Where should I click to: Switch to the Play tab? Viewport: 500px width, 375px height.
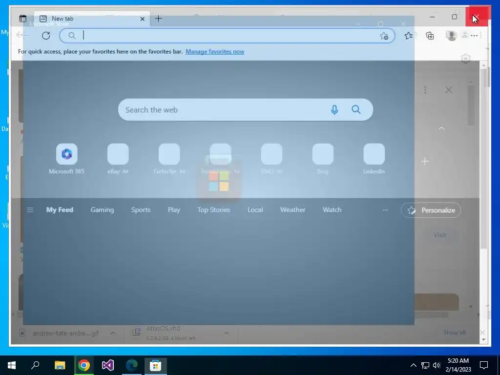[x=174, y=210]
